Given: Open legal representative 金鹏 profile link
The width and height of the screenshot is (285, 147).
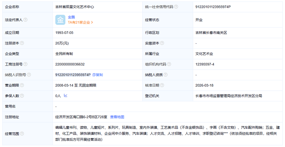Looking at the screenshot, I should (71, 17).
